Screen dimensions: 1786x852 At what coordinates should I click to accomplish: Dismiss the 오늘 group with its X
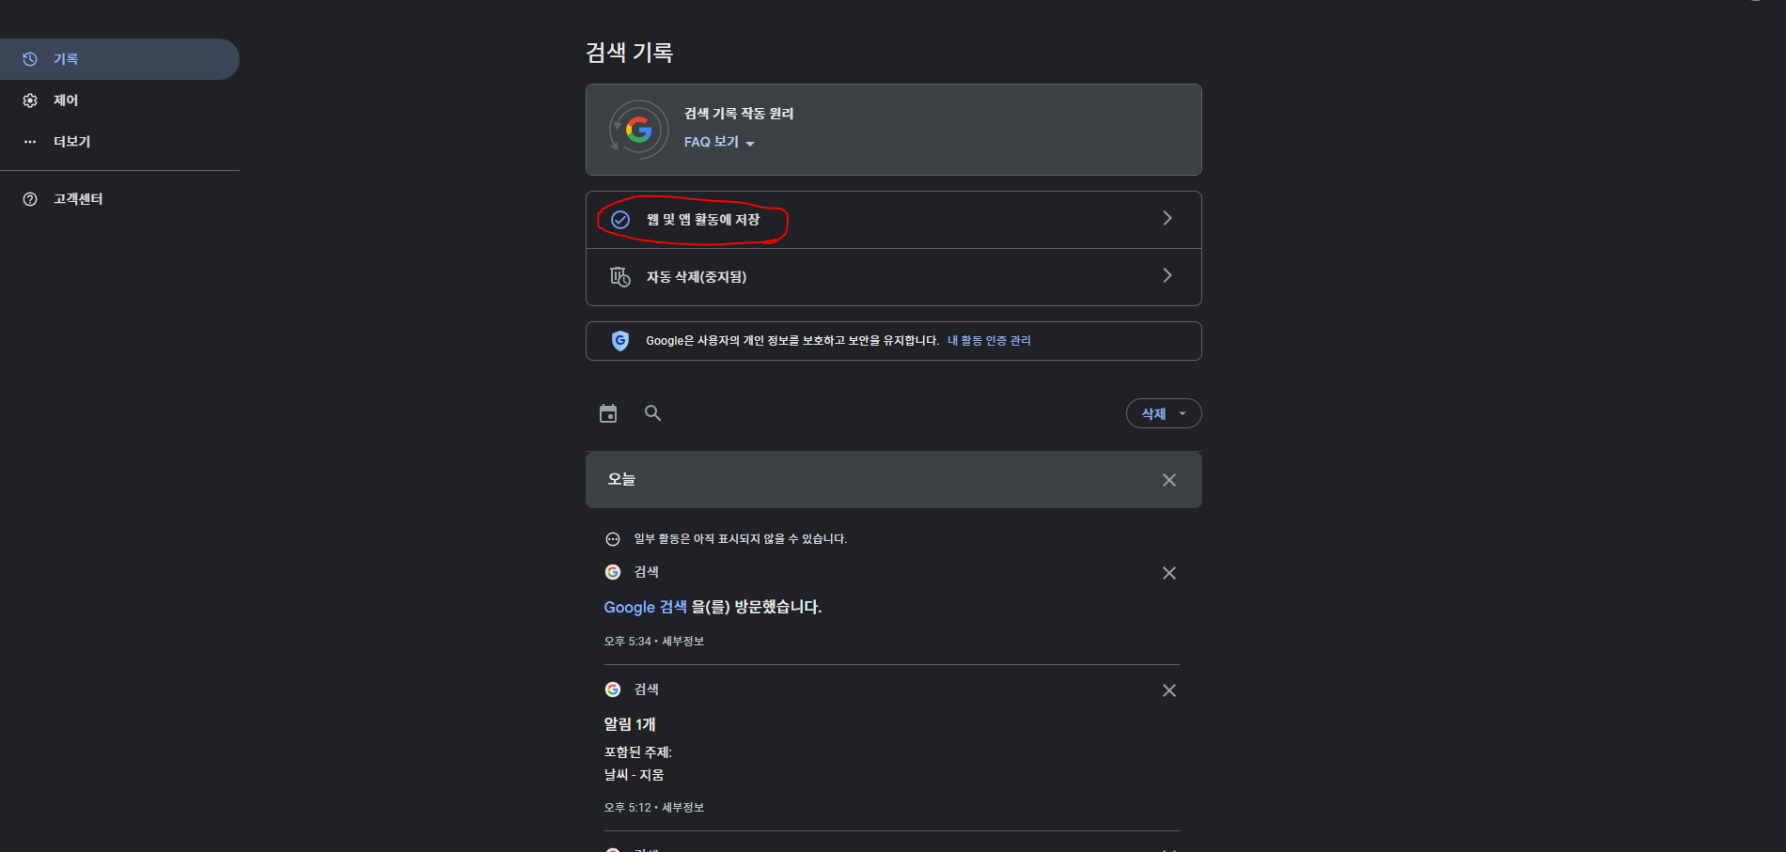(1168, 479)
